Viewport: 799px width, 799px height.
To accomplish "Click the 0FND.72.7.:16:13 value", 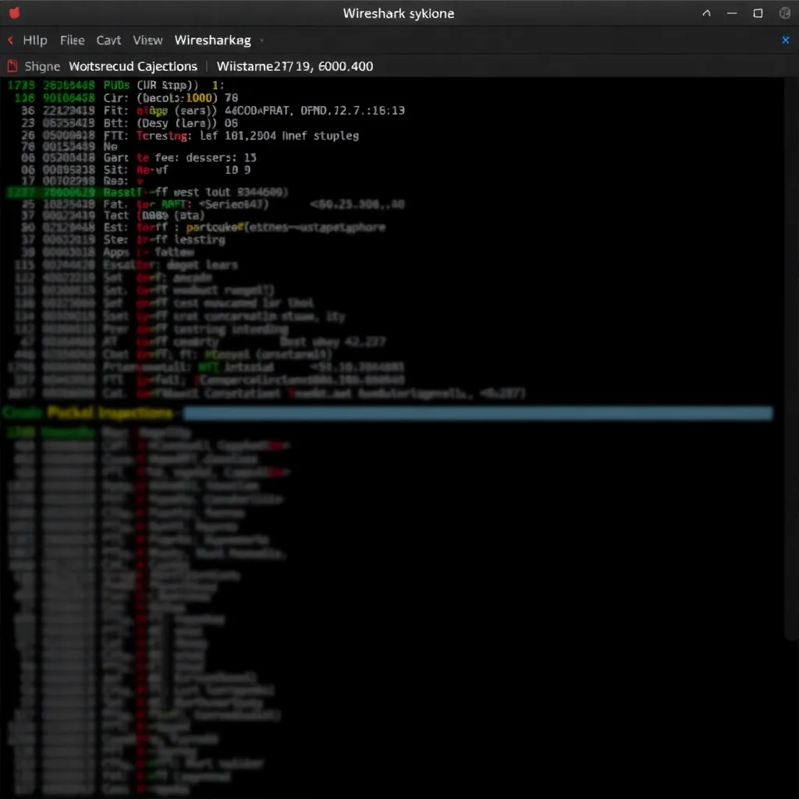I will [353, 111].
